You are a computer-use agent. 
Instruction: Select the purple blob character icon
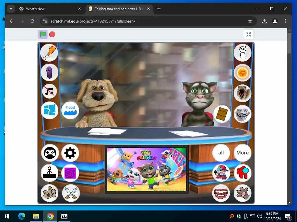pyautogui.click(x=49, y=73)
